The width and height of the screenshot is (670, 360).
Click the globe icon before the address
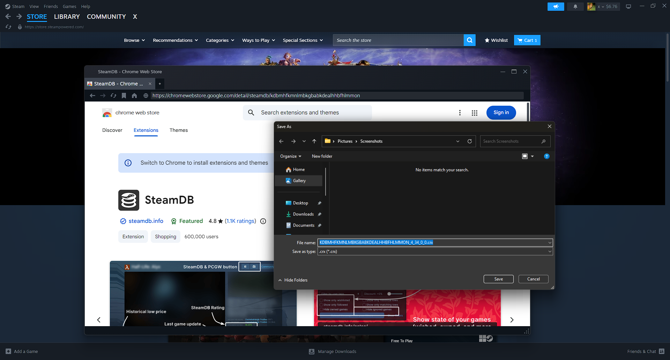[146, 96]
